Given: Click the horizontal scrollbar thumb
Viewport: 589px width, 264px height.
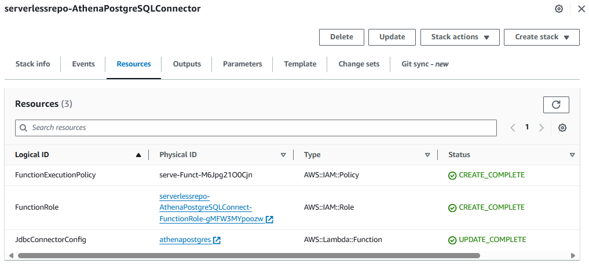Looking at the screenshot, I should pos(248,256).
